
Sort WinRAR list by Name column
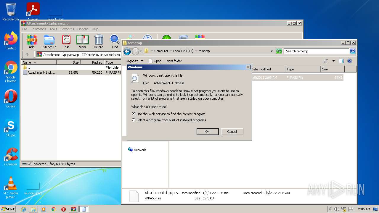pyautogui.click(x=39, y=62)
